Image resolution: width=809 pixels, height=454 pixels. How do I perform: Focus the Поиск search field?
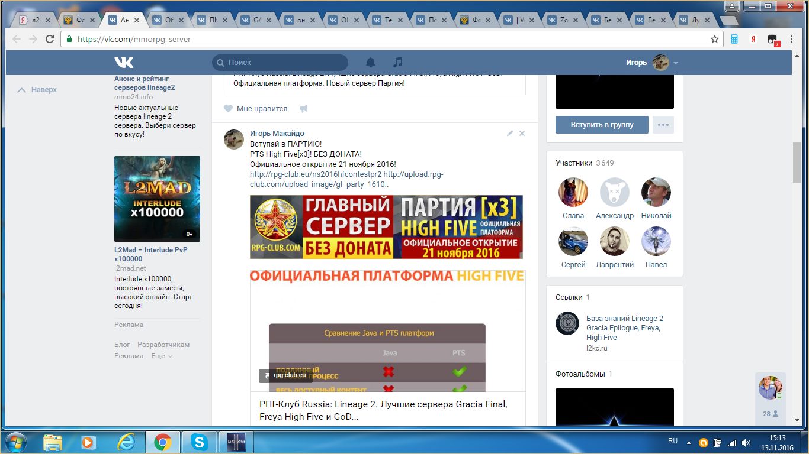click(x=280, y=62)
